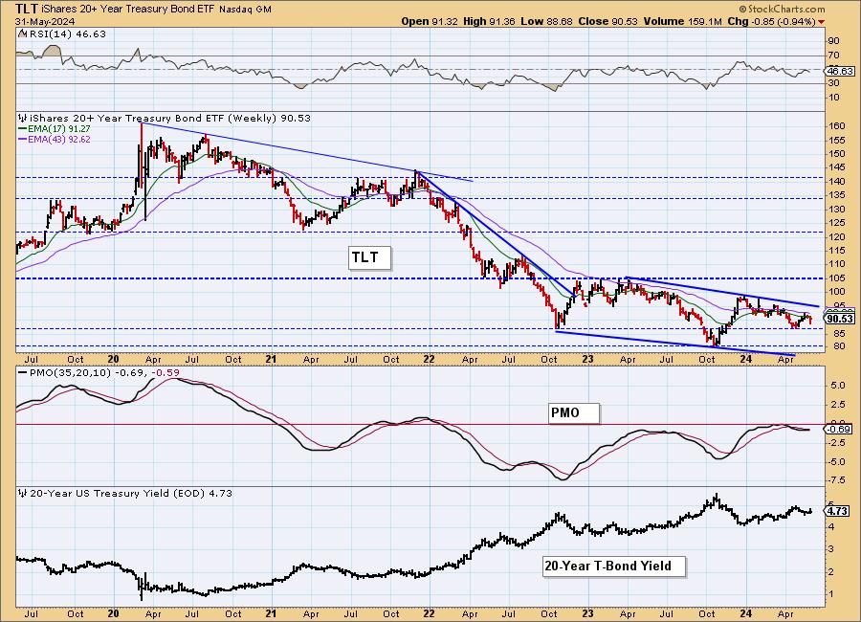Click the TLT annotation box on price chart

(369, 257)
